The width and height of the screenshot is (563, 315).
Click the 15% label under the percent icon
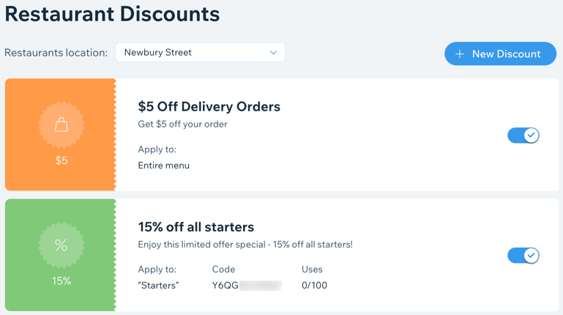pos(61,281)
